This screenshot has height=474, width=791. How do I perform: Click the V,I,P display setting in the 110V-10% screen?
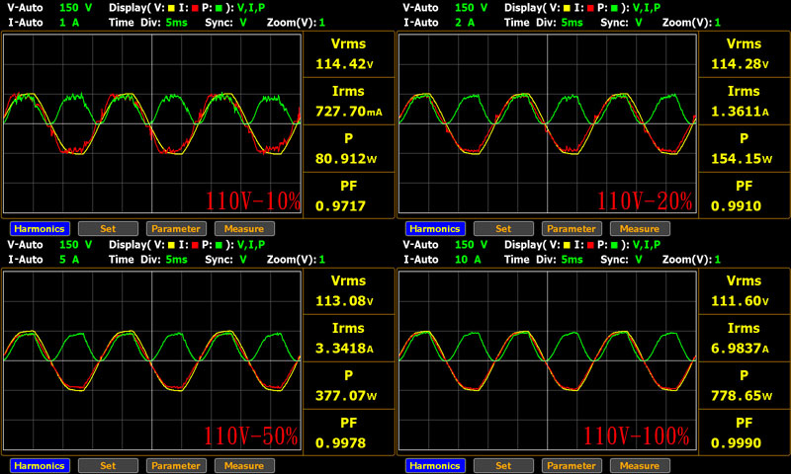251,8
